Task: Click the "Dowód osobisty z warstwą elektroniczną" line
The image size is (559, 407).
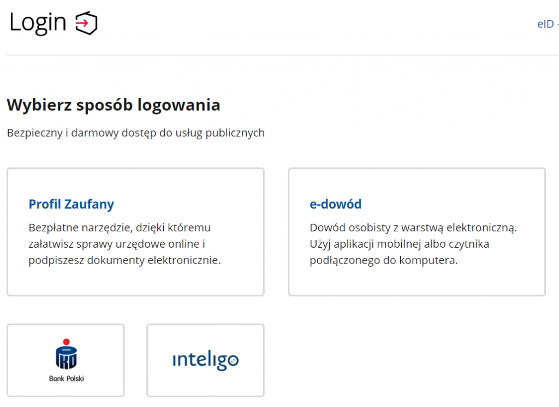Action: click(413, 228)
